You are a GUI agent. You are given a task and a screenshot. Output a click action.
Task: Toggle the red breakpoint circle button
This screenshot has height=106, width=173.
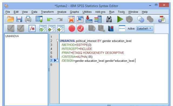pyautogui.click(x=72, y=29)
